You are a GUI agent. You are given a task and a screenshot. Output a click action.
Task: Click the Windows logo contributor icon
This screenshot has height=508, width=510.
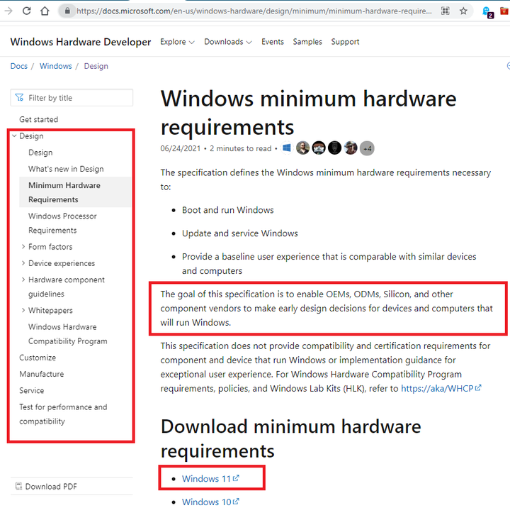tap(287, 148)
